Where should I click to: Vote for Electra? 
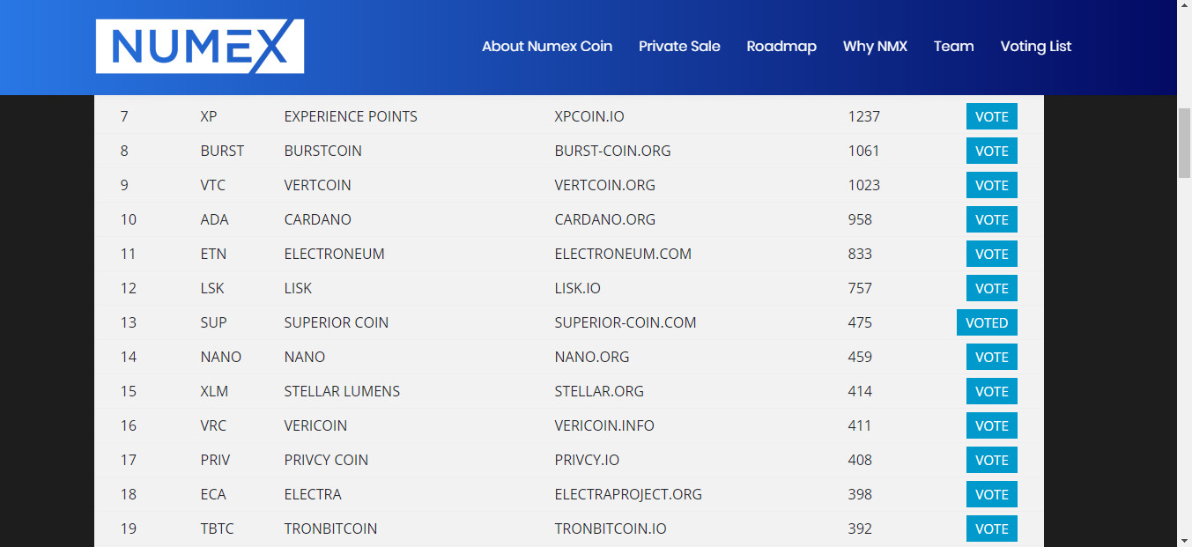point(992,494)
